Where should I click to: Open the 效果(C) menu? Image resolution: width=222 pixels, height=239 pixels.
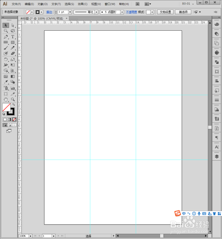(82, 4)
